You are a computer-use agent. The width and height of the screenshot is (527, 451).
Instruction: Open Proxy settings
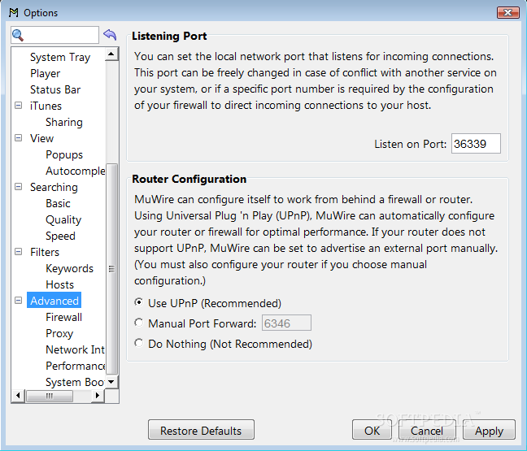(59, 333)
